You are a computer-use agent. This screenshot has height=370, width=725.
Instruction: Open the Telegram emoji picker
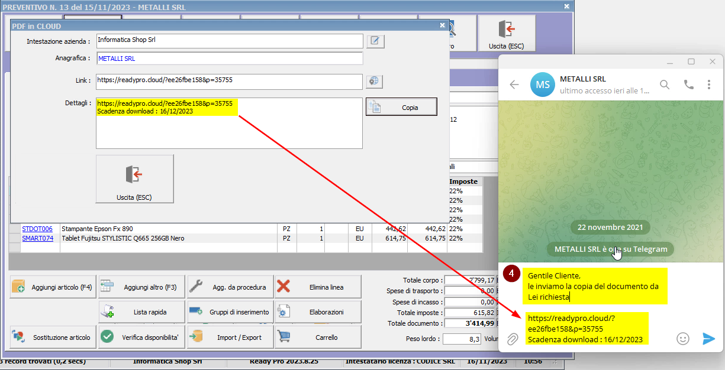coord(683,338)
